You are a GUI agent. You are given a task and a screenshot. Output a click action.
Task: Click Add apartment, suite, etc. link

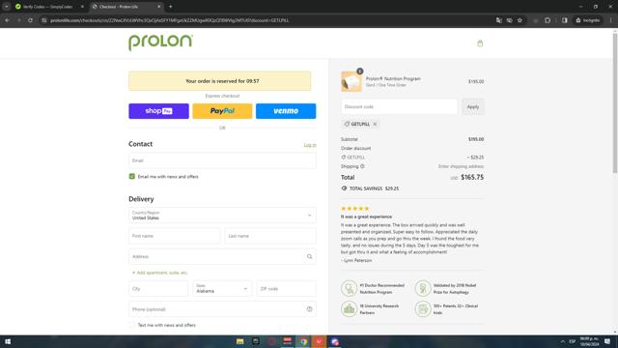pos(159,273)
